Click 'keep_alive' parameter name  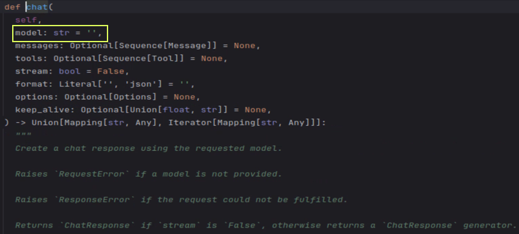pyautogui.click(x=42, y=110)
